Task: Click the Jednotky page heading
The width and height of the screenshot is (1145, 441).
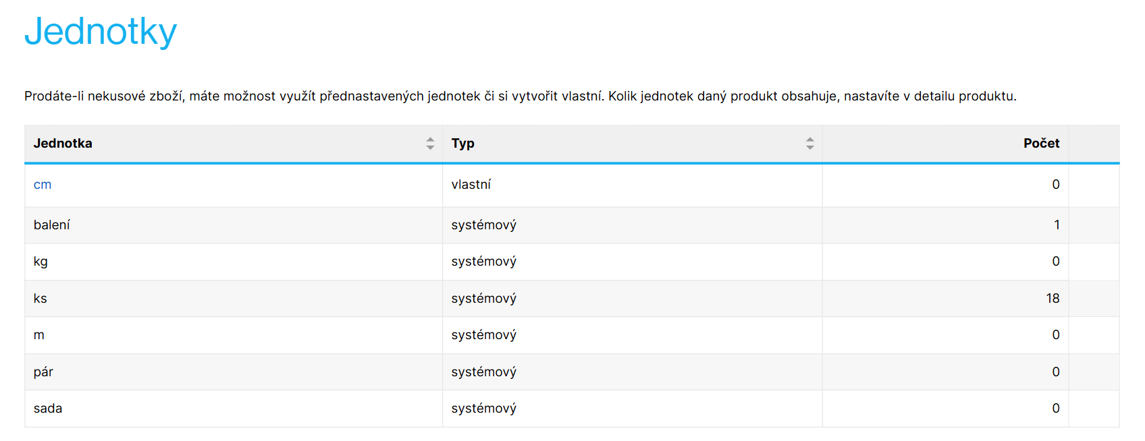Action: tap(101, 32)
